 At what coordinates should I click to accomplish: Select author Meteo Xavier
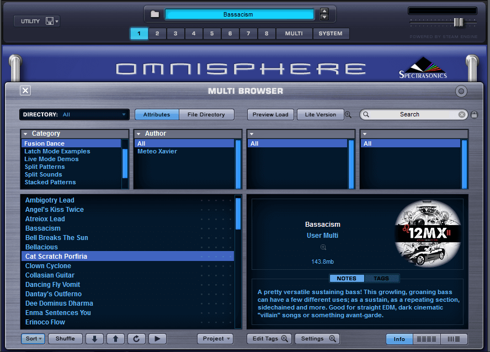[184, 151]
